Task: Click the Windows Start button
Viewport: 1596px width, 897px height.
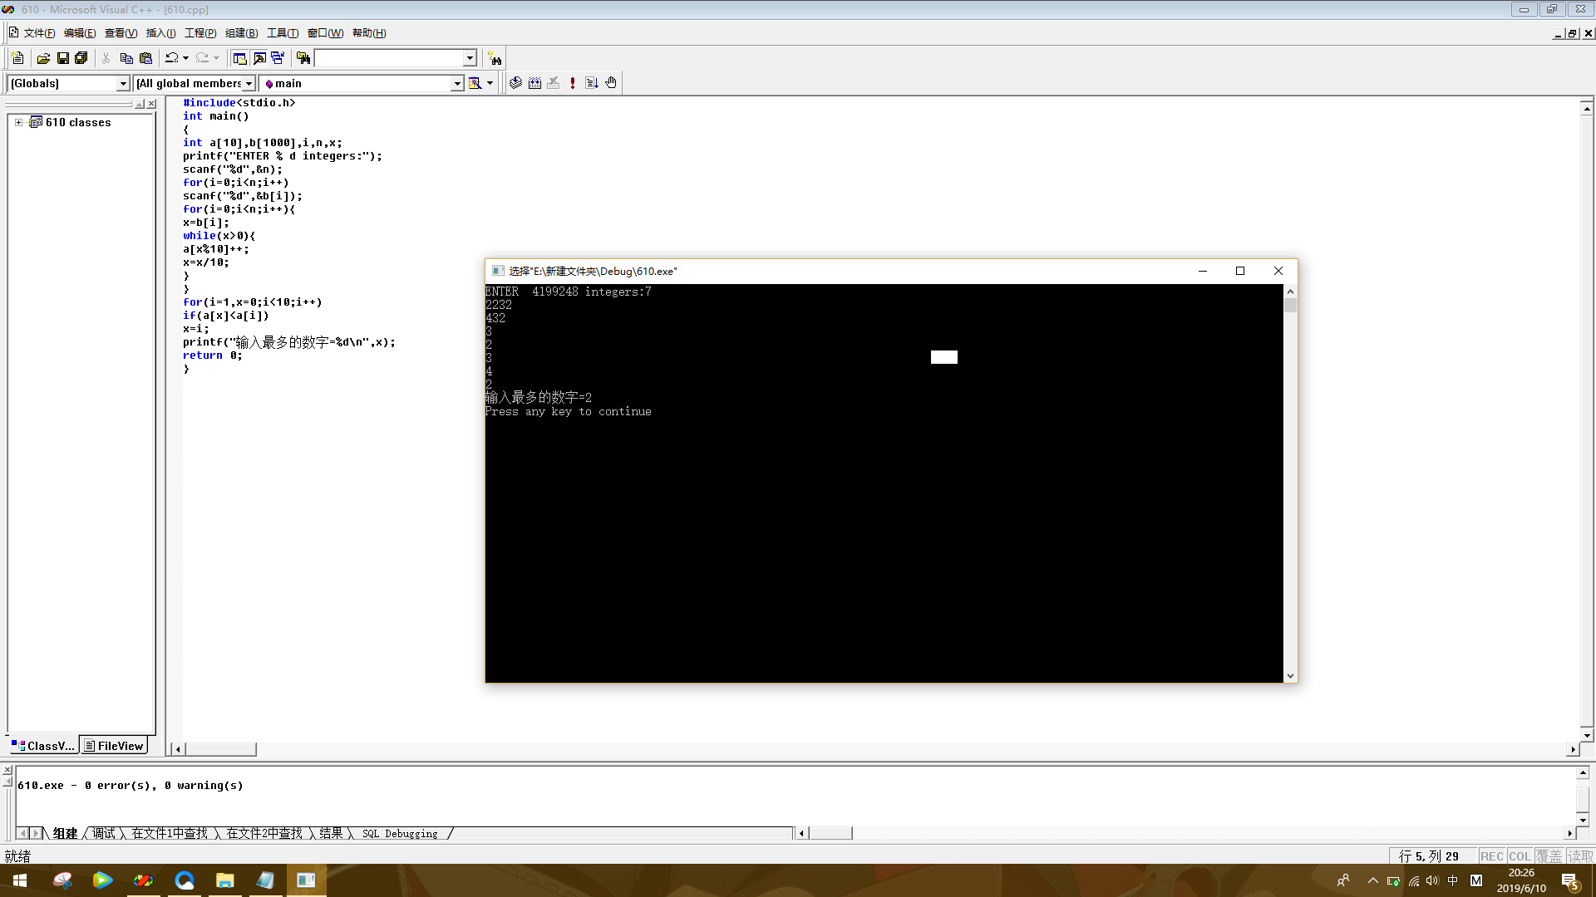Action: coord(20,880)
